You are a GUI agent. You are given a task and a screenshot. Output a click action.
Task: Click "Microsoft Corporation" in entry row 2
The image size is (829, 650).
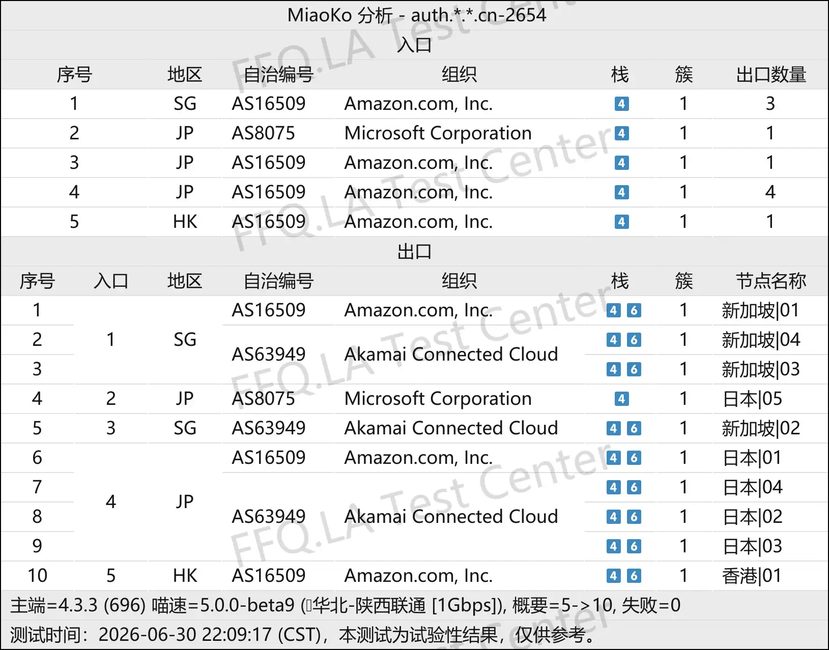click(438, 133)
